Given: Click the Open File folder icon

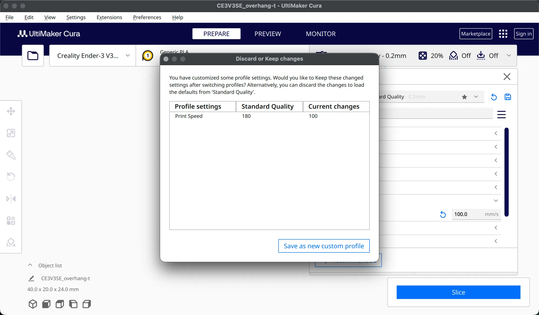Looking at the screenshot, I should (x=33, y=56).
